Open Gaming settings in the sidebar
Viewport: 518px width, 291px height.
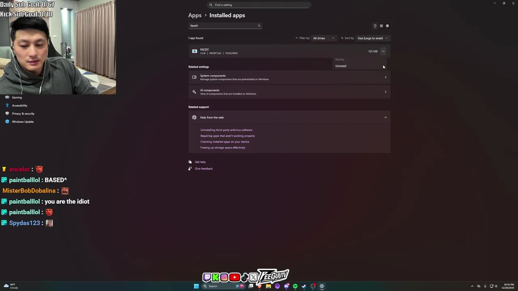17,97
